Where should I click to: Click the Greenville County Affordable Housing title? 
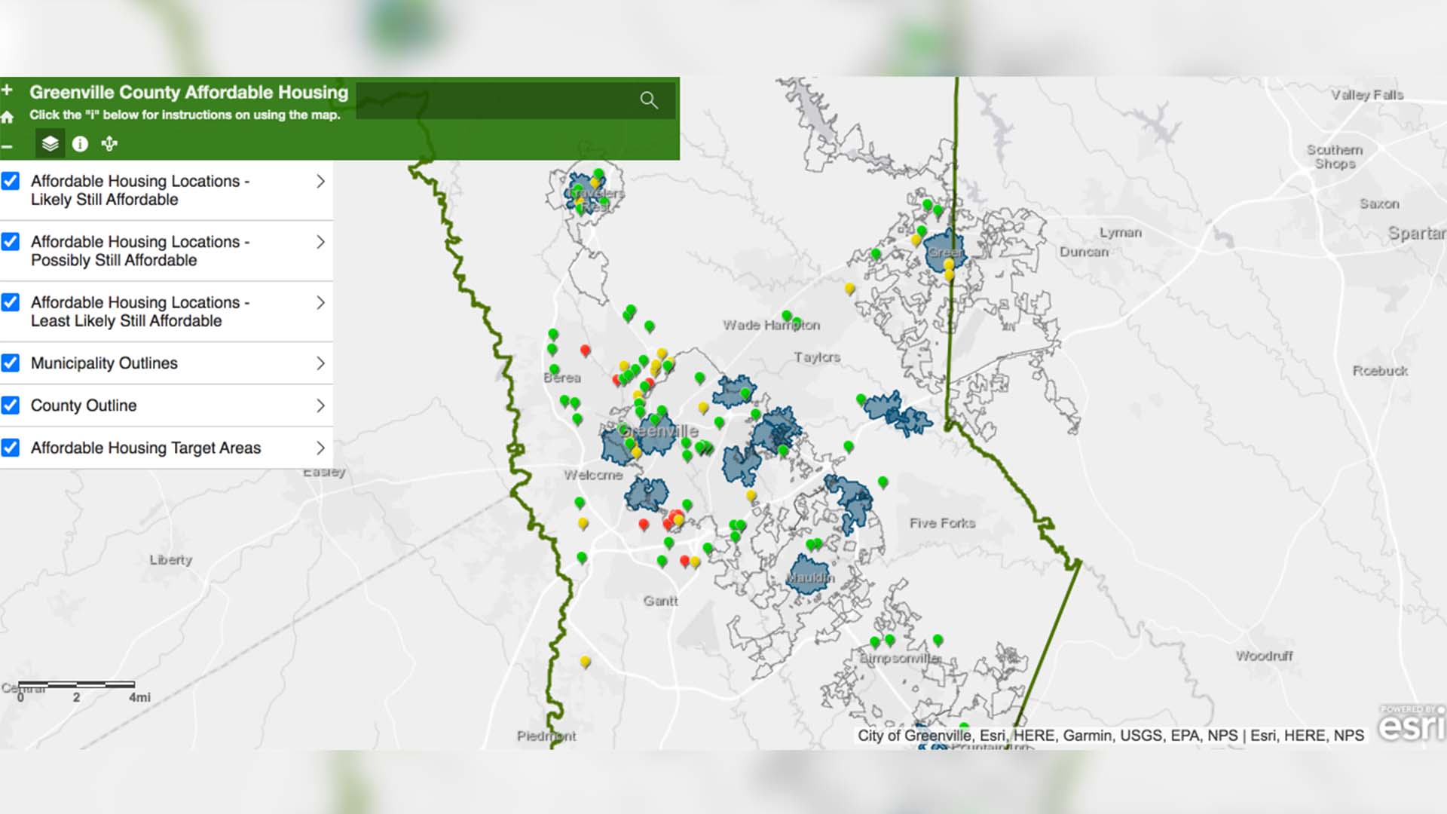tap(188, 92)
